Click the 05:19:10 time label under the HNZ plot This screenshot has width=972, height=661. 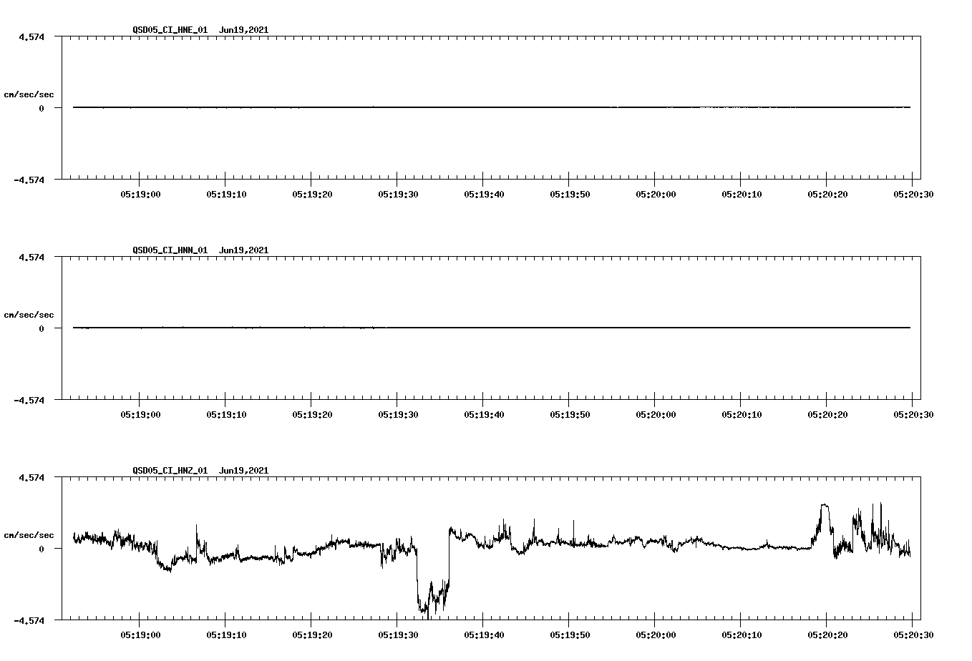(226, 635)
